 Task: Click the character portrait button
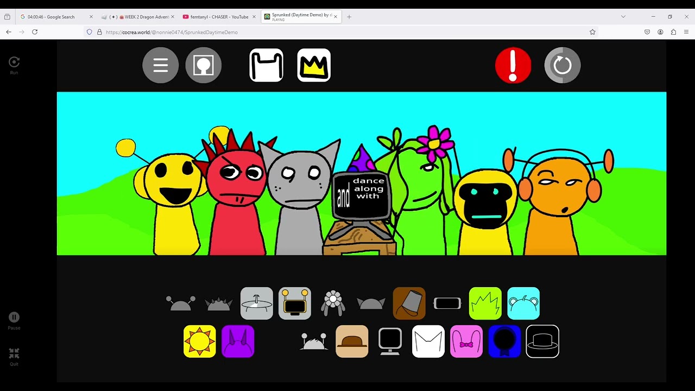pos(204,65)
